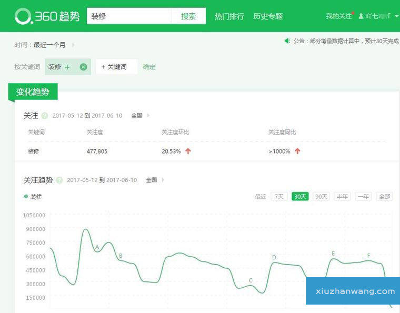
Task: Click the help icon beside 关注趋势
Action: coord(59,180)
